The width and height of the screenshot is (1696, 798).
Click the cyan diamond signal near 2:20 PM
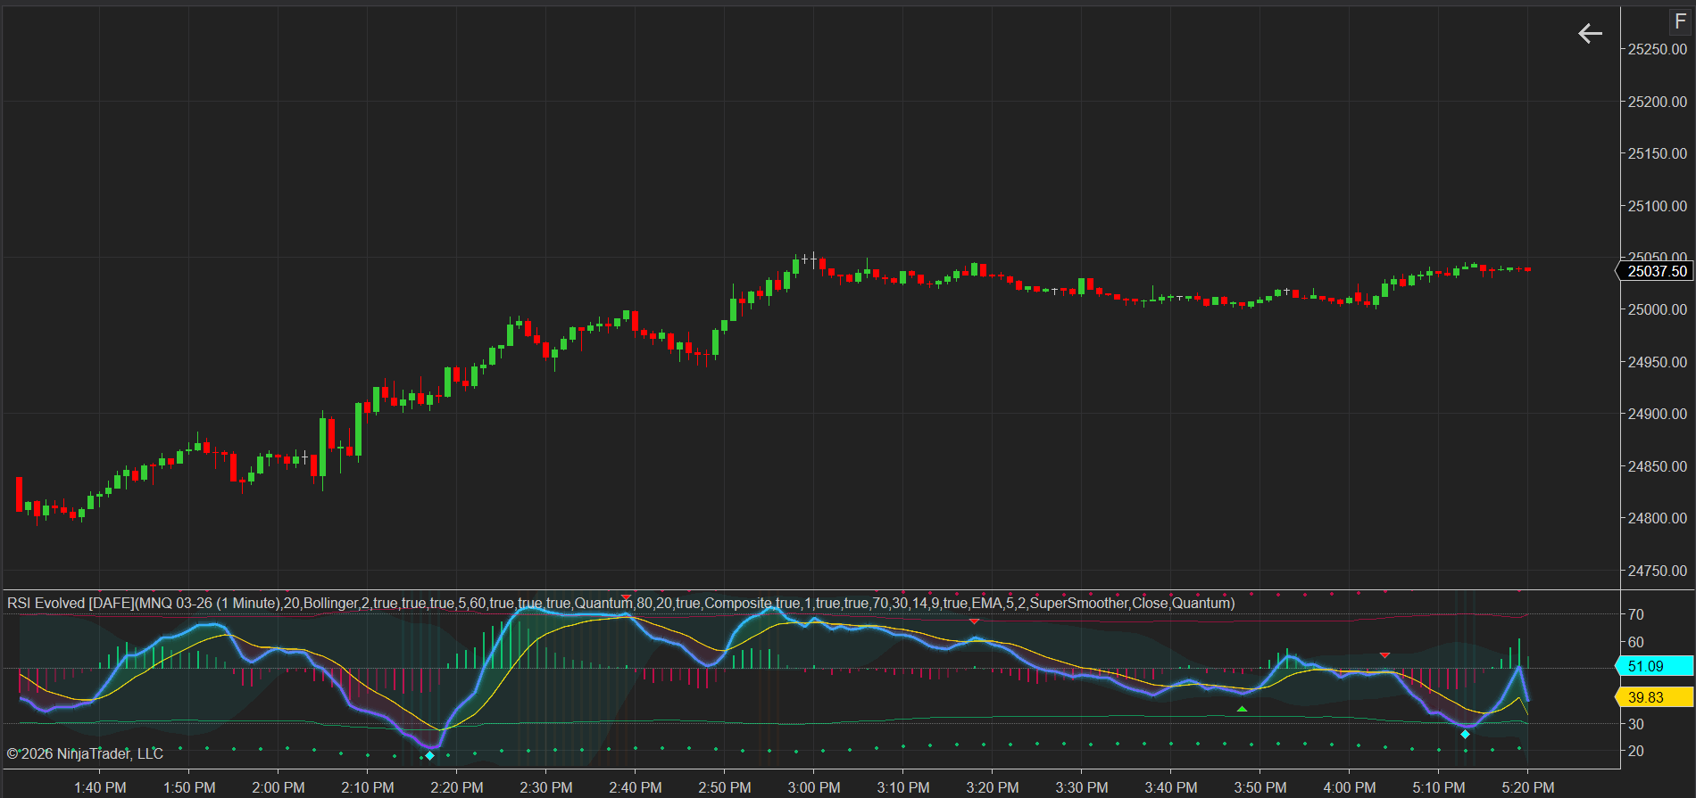pos(429,755)
